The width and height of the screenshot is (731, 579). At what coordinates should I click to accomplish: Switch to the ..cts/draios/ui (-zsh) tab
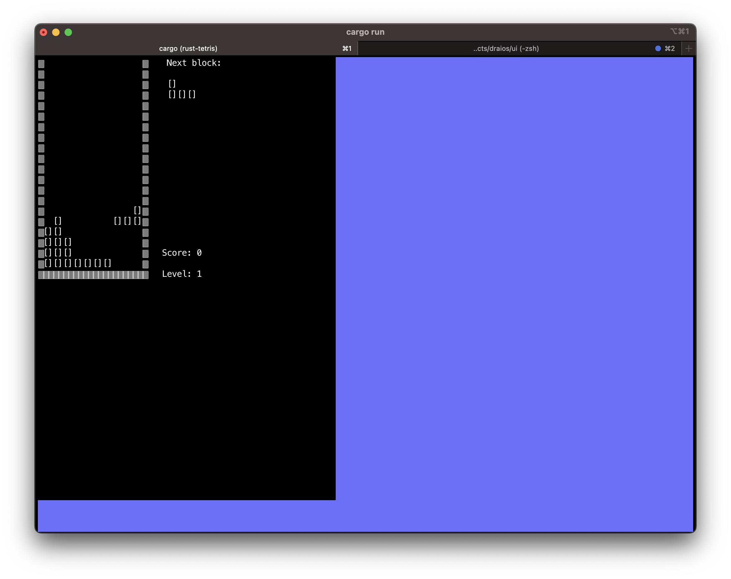coord(506,48)
